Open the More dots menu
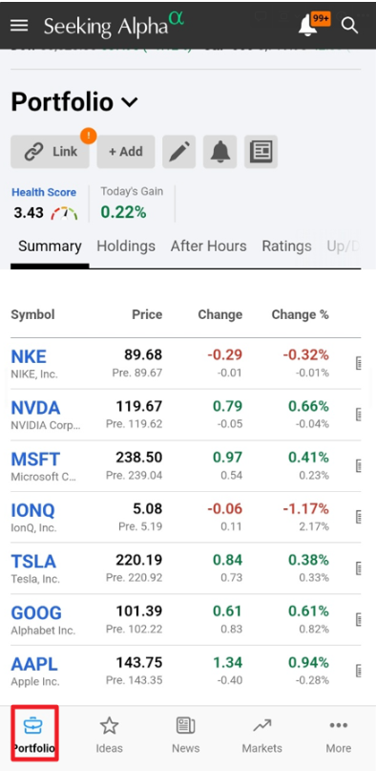 click(339, 725)
